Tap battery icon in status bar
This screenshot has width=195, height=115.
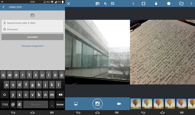coord(63,2)
